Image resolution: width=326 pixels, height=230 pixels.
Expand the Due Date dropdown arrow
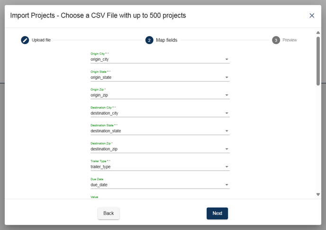[x=226, y=184]
